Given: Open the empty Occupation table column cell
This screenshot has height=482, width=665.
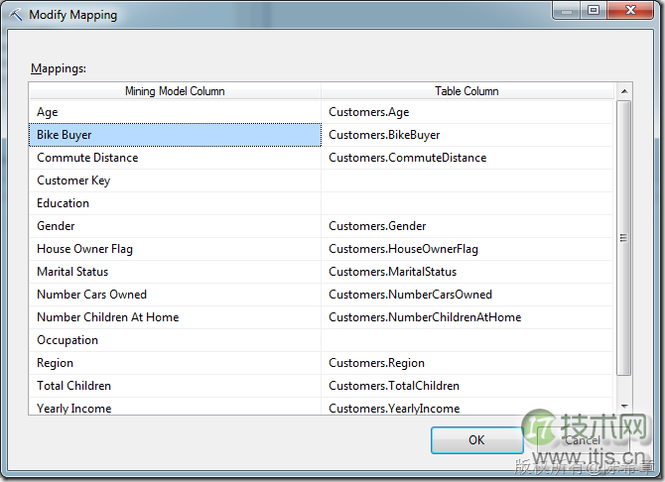Looking at the screenshot, I should (466, 340).
